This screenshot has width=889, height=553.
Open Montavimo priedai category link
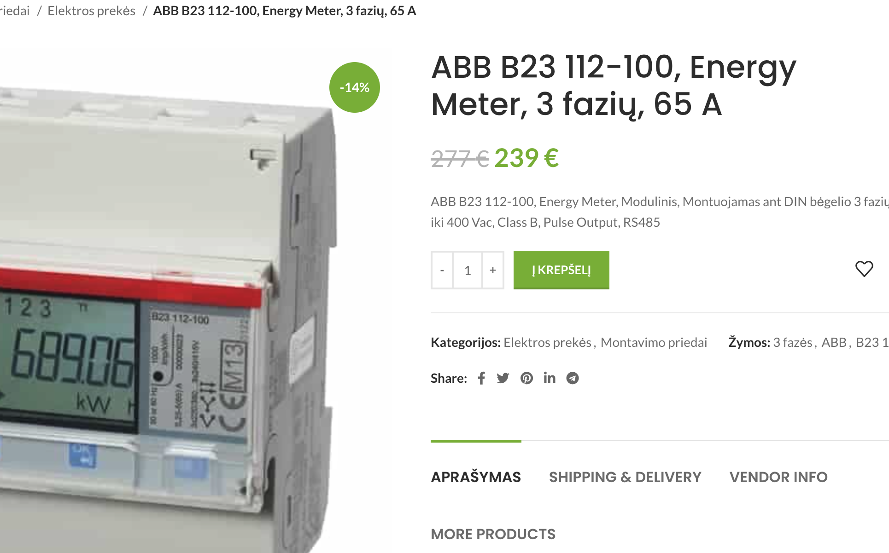(654, 342)
